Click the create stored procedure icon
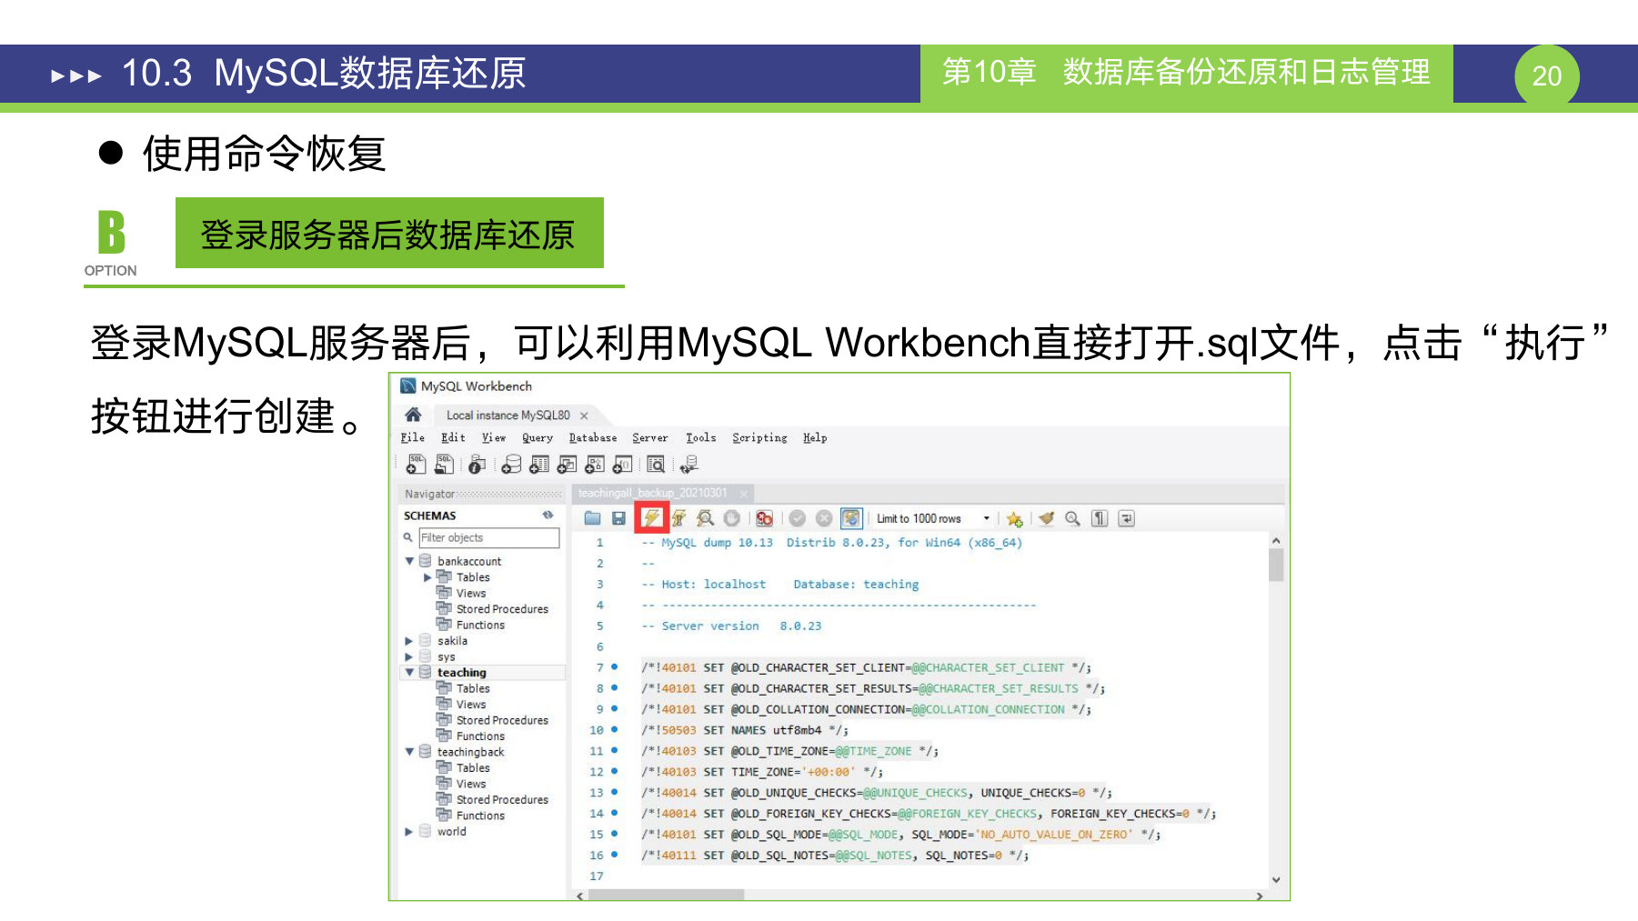This screenshot has height=921, width=1638. pyautogui.click(x=594, y=465)
